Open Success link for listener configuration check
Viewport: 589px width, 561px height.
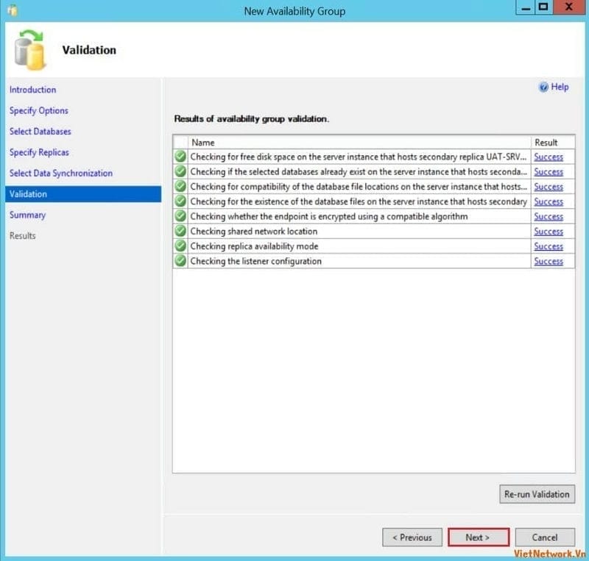click(549, 261)
